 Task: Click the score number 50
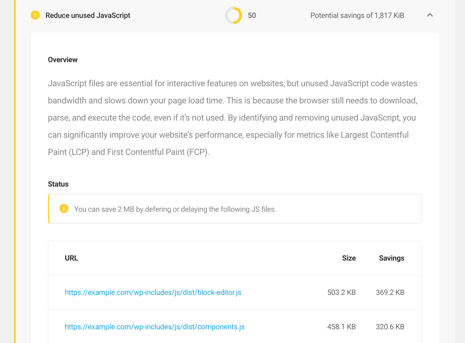[x=252, y=16]
